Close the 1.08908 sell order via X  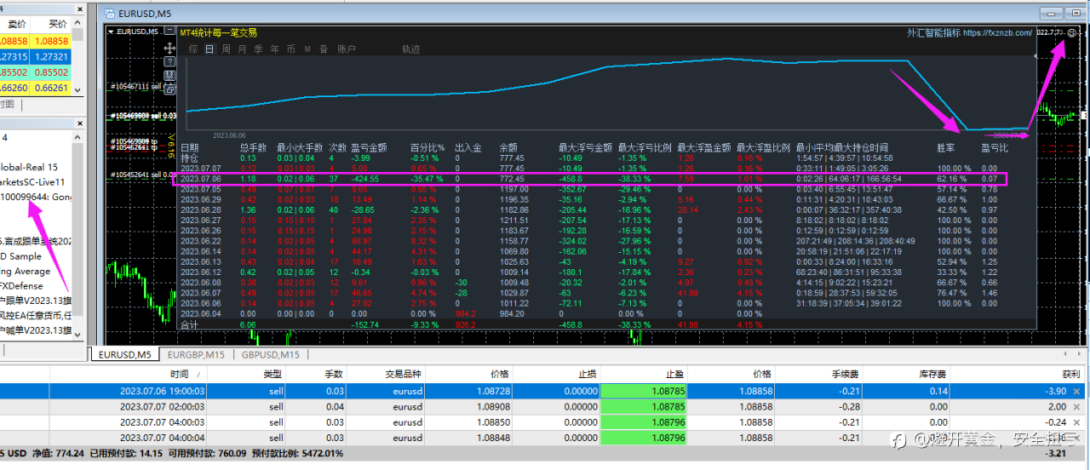(1076, 407)
